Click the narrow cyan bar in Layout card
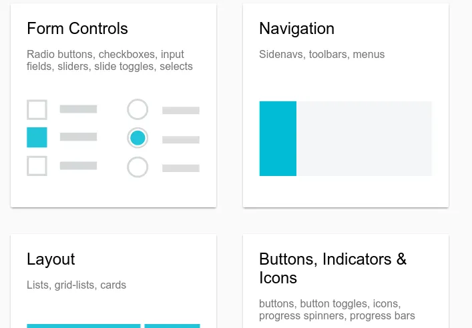472x328 pixels. point(172,326)
